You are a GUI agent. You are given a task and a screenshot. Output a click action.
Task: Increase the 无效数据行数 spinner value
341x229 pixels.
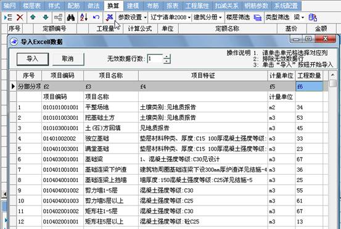tap(167, 57)
